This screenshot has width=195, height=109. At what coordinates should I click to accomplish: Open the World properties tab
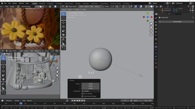point(156,35)
